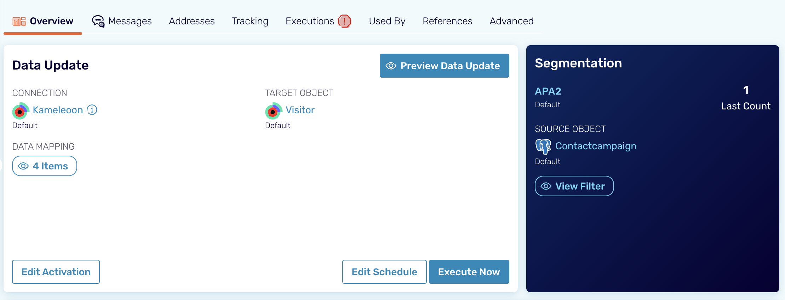785x300 pixels.
Task: Open the Contactcampaign source object link
Action: coord(596,146)
